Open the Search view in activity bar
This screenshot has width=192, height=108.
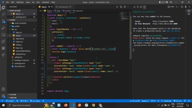pyautogui.click(x=3, y=14)
